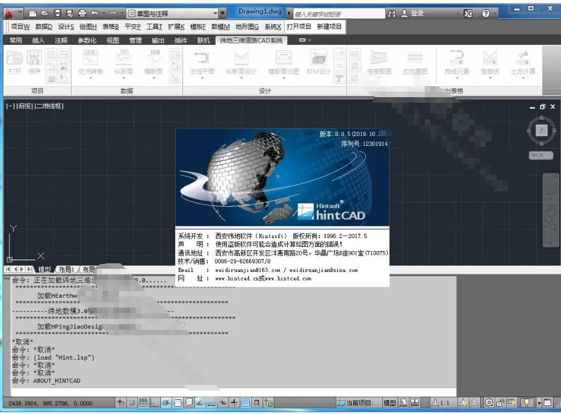
Task: Switch to the 纬地三维道路CAD系统 ribbon tab
Action: (x=251, y=41)
